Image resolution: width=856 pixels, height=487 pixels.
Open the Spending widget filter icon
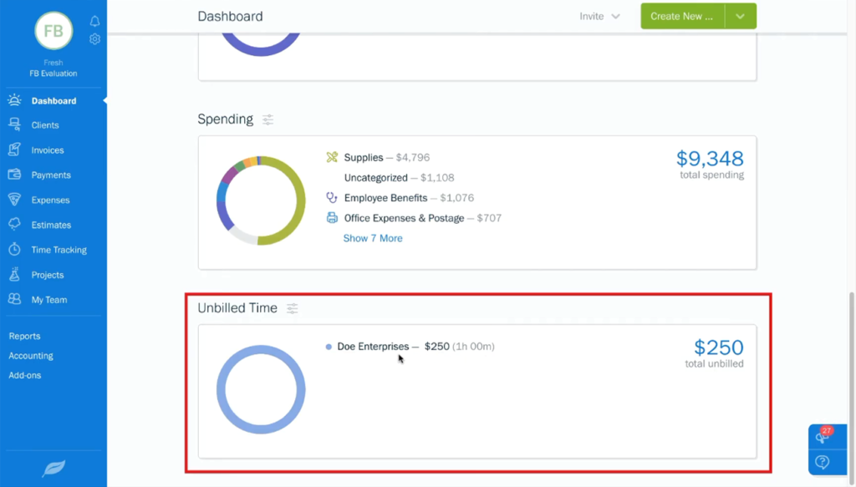click(x=267, y=119)
